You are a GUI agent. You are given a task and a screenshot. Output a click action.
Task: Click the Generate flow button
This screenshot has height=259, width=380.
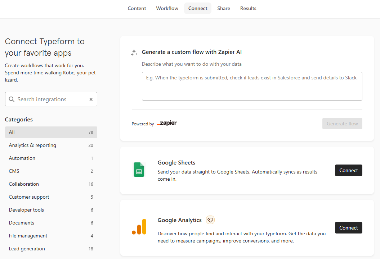point(342,124)
